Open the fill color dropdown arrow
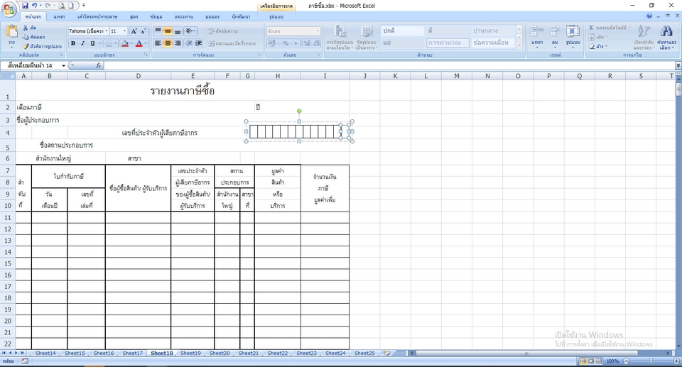This screenshot has width=682, height=367. pos(131,43)
